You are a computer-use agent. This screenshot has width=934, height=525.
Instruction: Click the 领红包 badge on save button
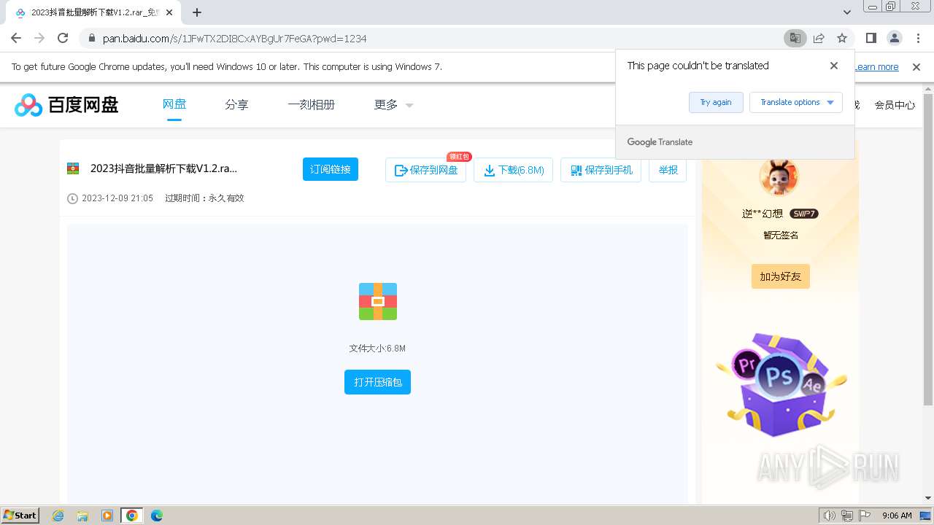pos(459,156)
